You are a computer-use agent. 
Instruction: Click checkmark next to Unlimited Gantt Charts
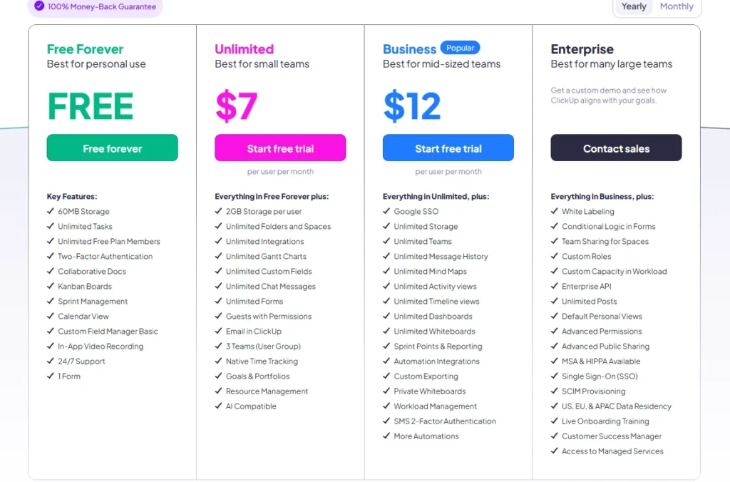coord(219,256)
